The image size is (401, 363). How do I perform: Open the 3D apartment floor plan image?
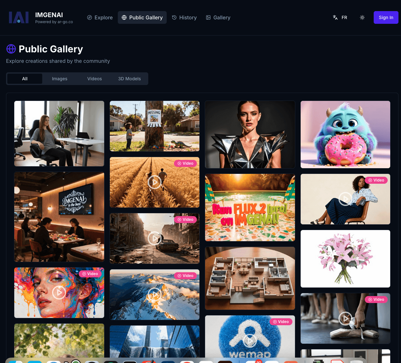point(250,278)
